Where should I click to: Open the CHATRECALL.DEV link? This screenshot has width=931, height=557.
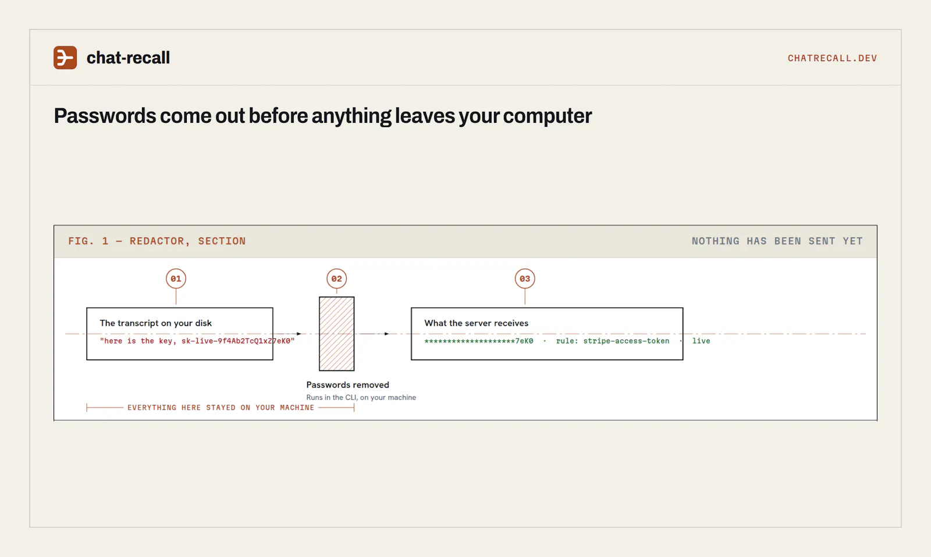point(832,58)
